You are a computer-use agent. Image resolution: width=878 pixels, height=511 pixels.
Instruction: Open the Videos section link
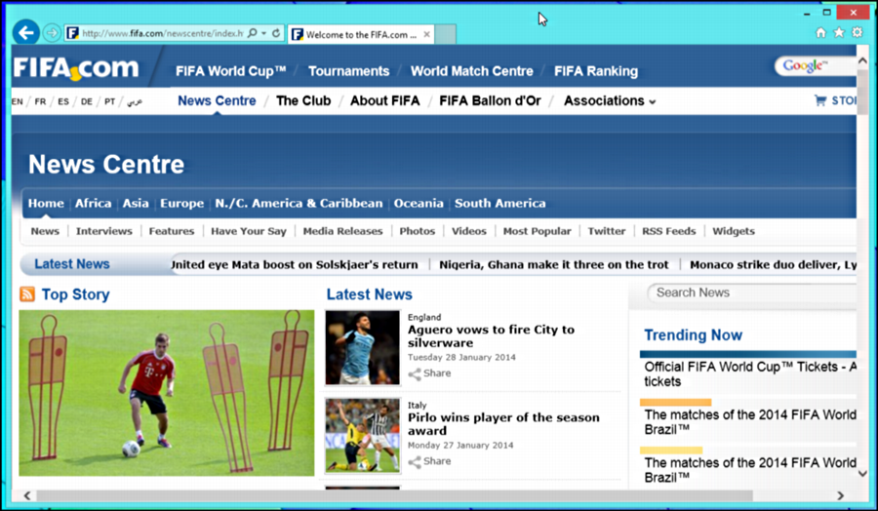pos(469,231)
